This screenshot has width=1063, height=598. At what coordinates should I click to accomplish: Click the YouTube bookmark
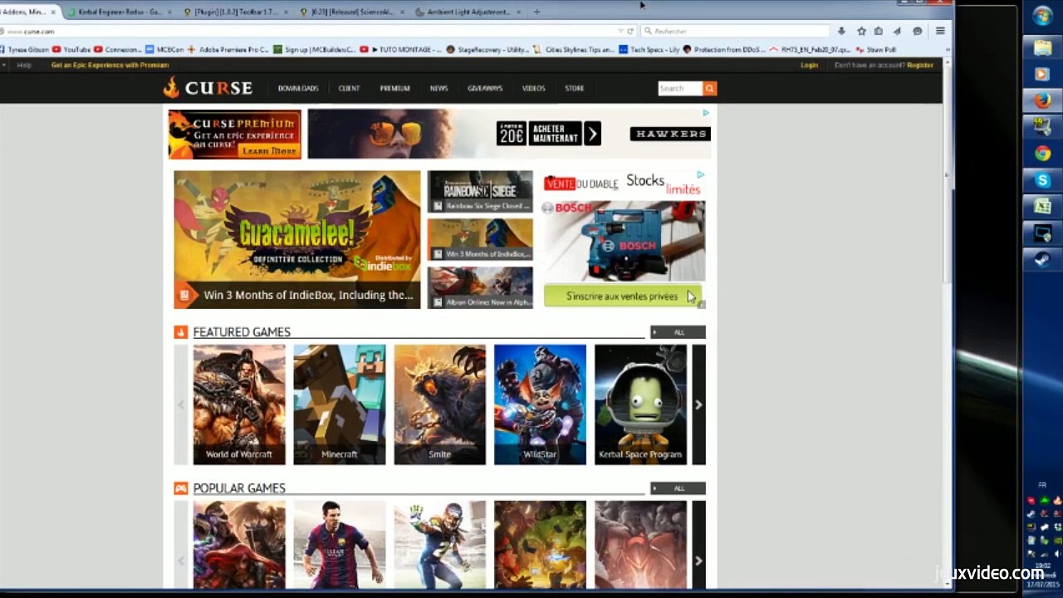[71, 50]
